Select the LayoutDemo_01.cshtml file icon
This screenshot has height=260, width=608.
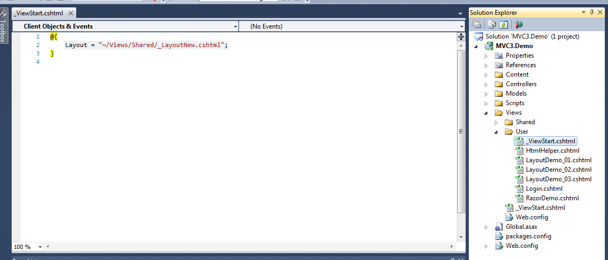[x=519, y=160]
